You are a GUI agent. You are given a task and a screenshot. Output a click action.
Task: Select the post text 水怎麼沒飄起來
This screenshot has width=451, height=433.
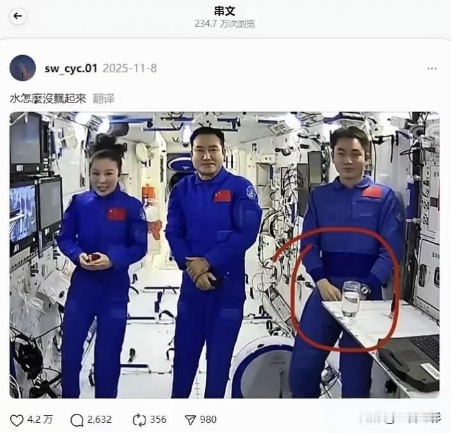coord(48,99)
